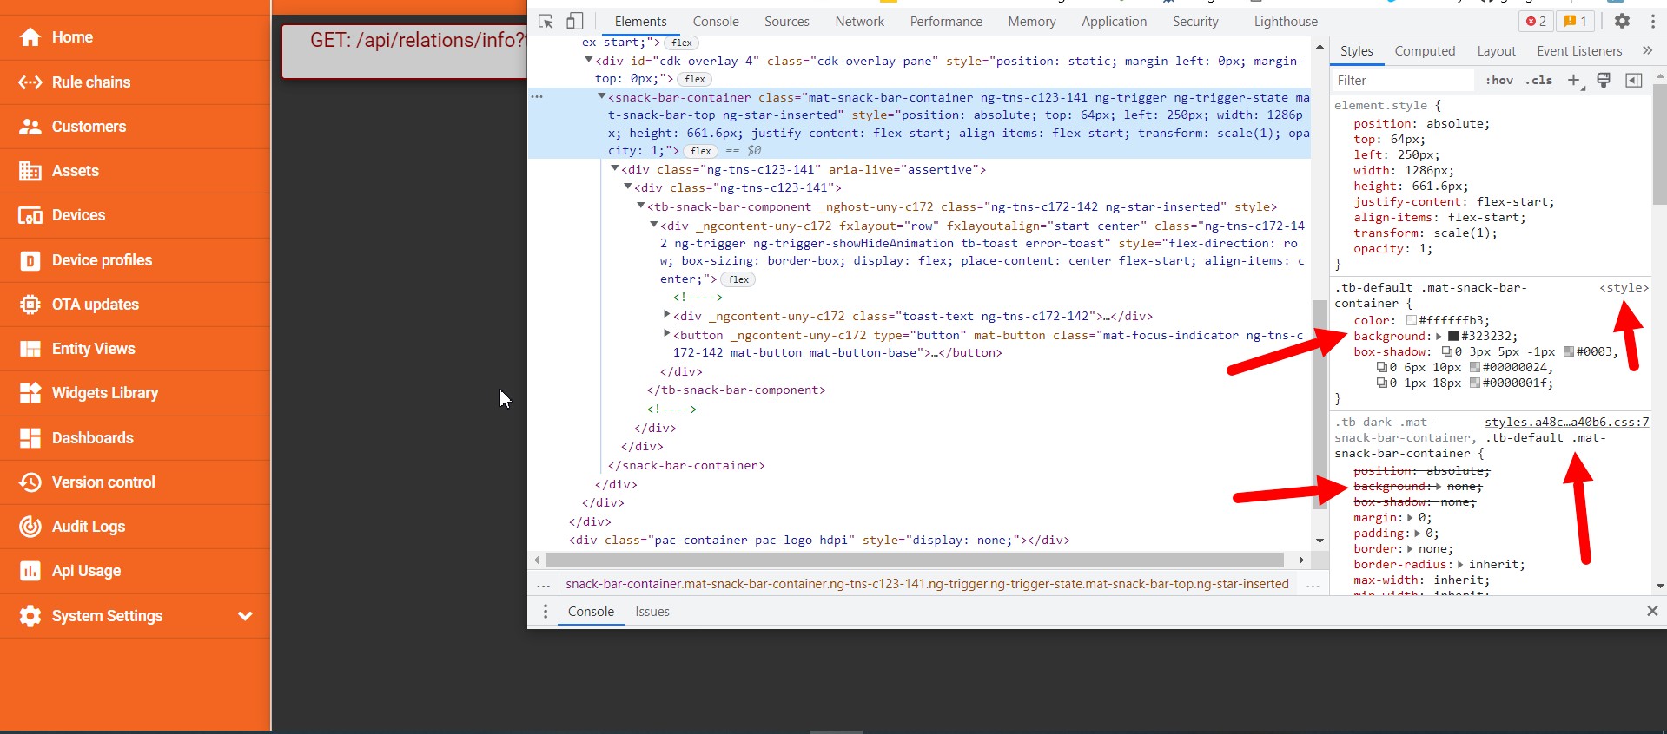The height and width of the screenshot is (734, 1667).
Task: Click the OTA updates chip icon
Action: tap(30, 305)
